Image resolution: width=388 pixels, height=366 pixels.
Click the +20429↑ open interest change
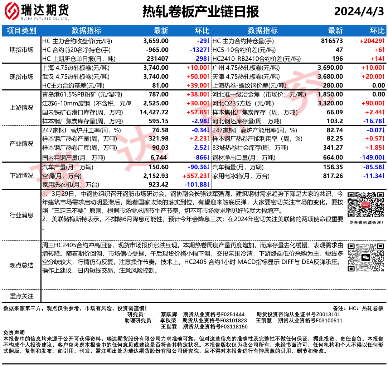[x=372, y=41]
